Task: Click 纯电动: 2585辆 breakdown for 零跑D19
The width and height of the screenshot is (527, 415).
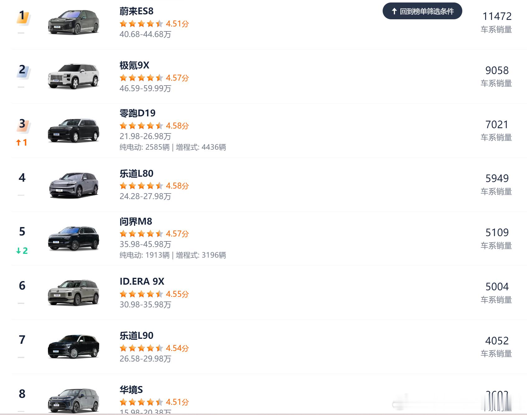Action: pos(145,147)
